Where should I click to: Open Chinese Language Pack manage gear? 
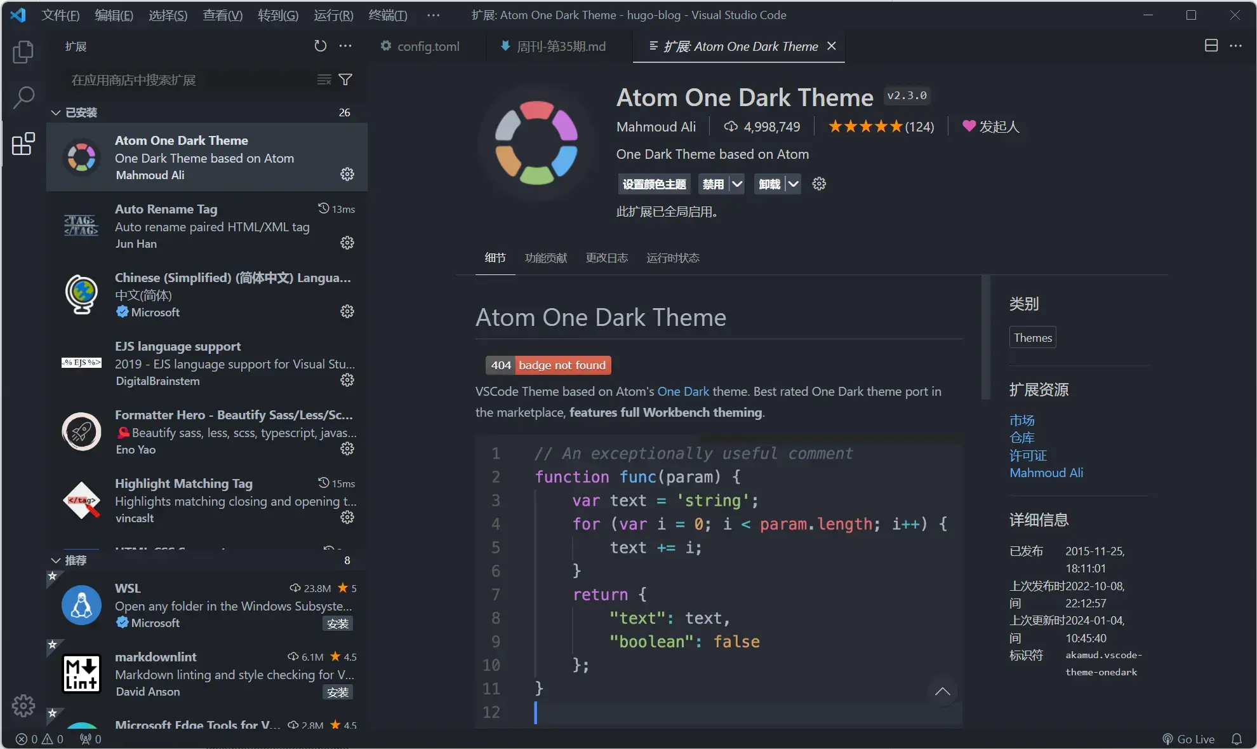pyautogui.click(x=347, y=311)
